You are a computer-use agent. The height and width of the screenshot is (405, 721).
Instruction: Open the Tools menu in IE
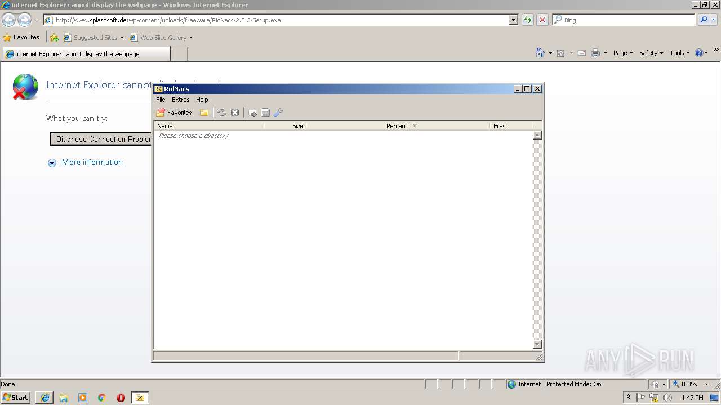pyautogui.click(x=679, y=53)
